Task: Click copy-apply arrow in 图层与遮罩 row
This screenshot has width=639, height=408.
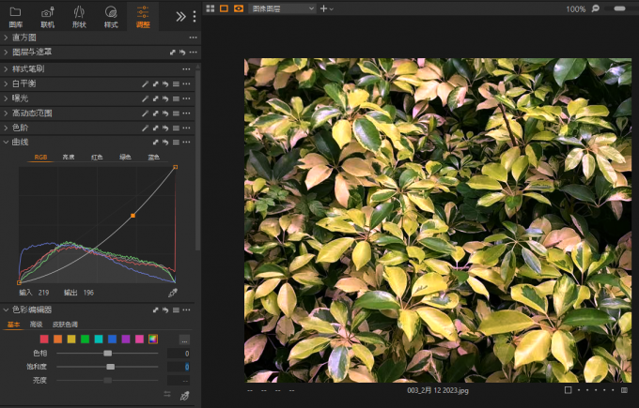Action: tap(173, 53)
